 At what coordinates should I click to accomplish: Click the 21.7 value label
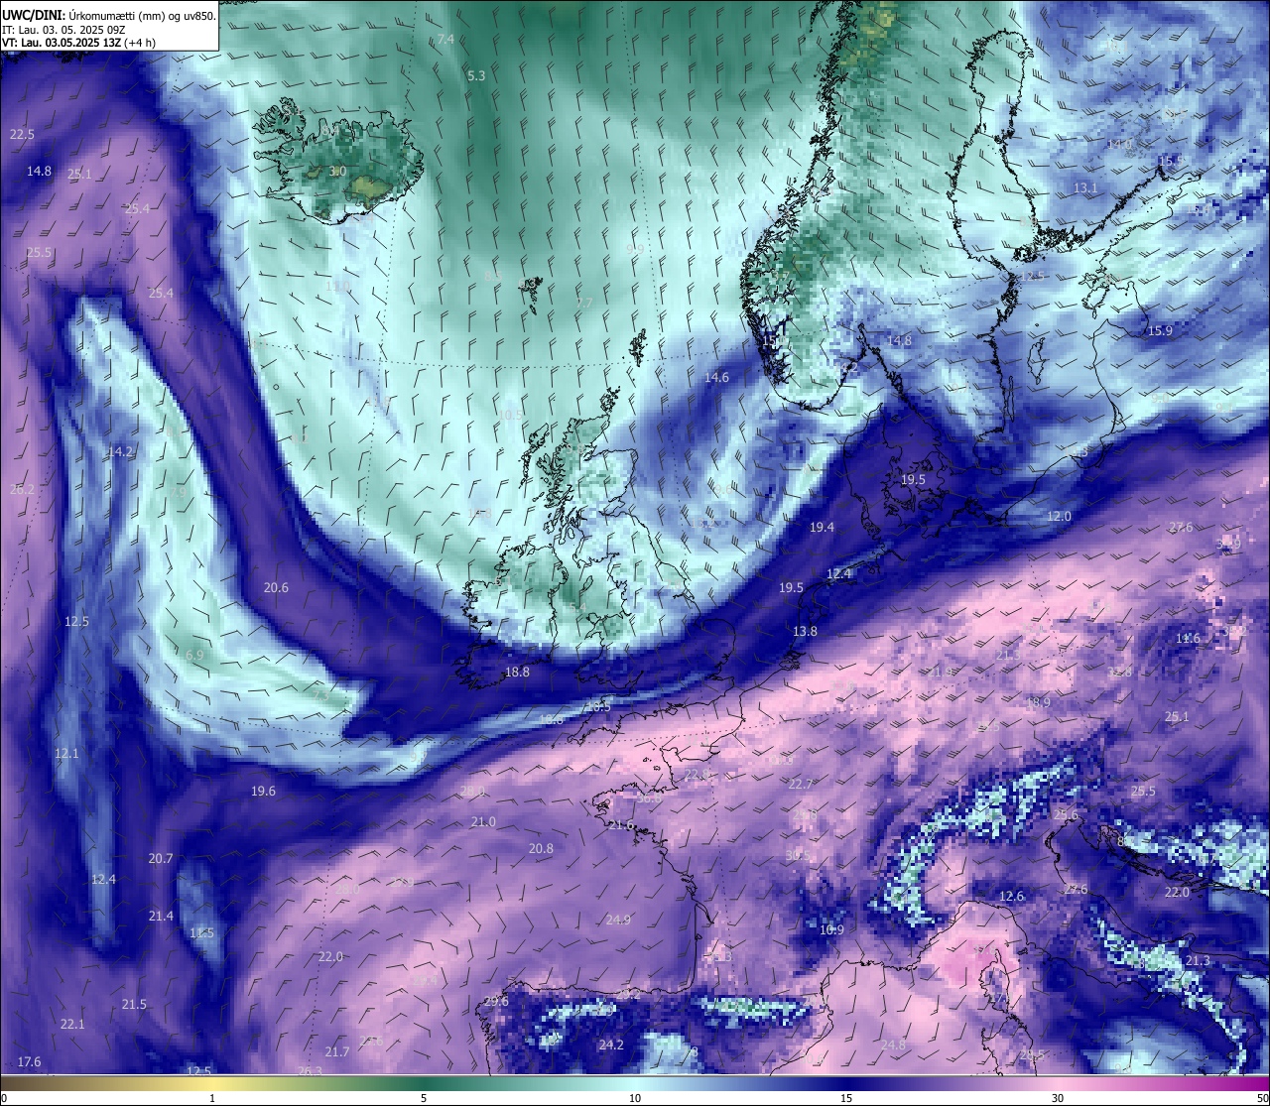pyautogui.click(x=337, y=1052)
